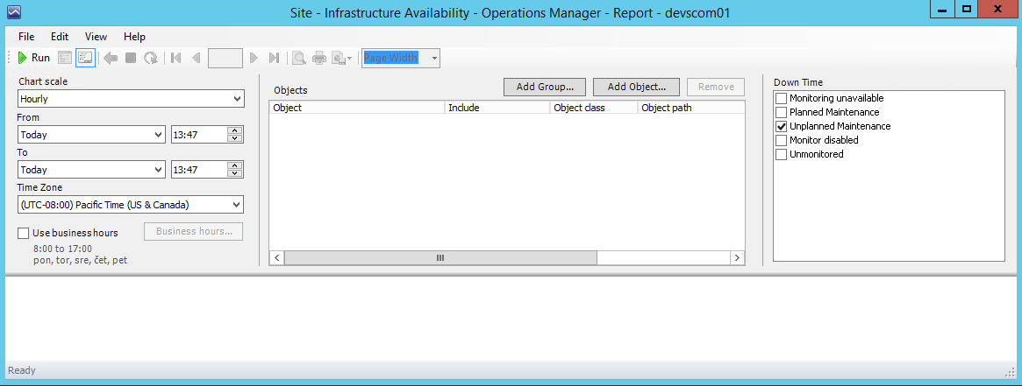Click the Print printer icon
Screen dimensions: 1022x386
coord(319,58)
